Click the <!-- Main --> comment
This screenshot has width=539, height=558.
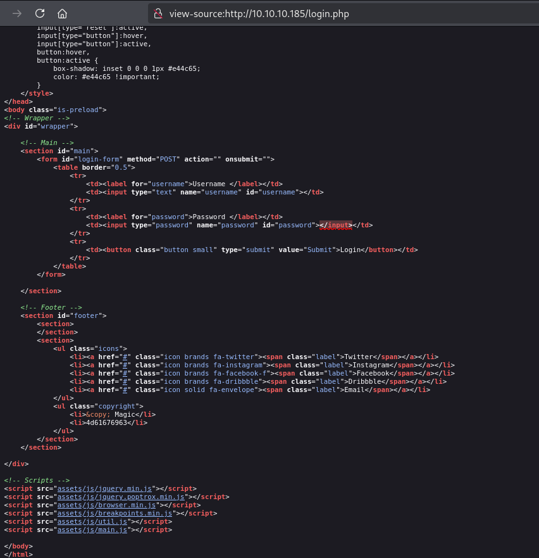pos(47,143)
